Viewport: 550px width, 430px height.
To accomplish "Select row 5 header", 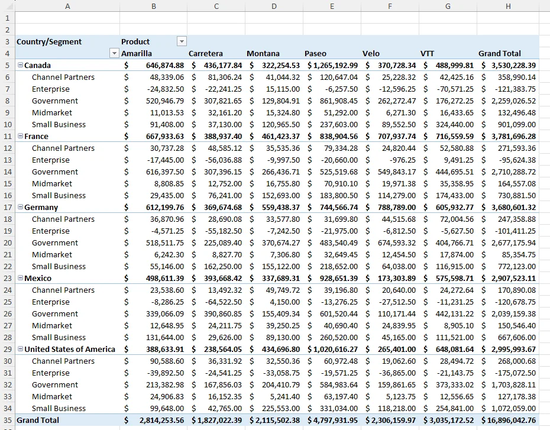I will pos(7,65).
